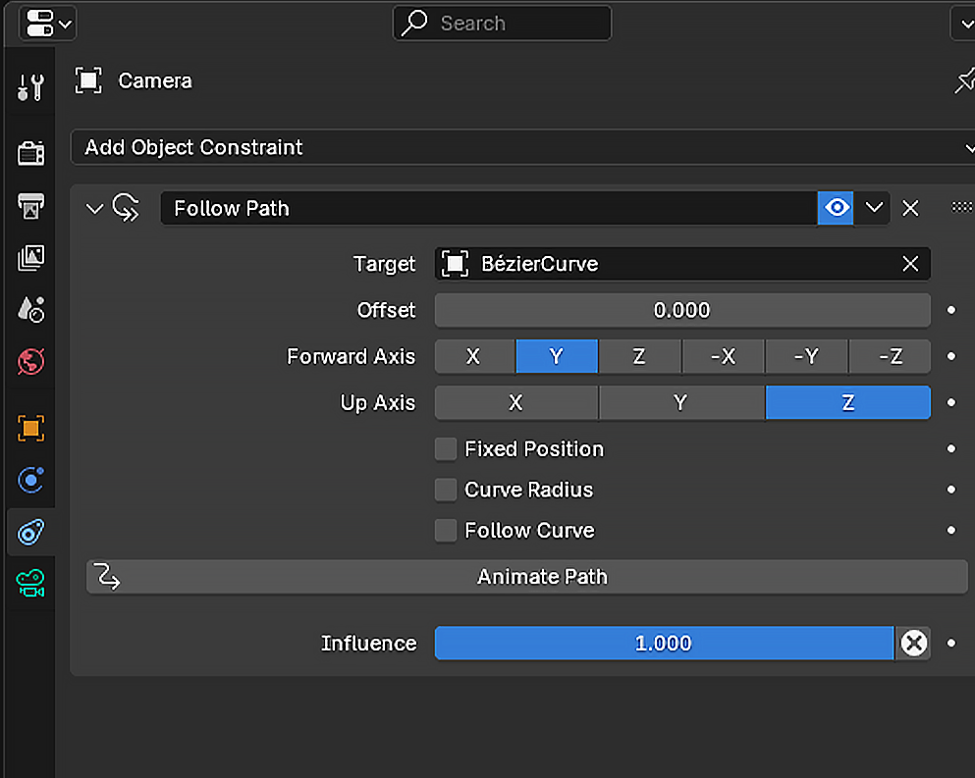The image size is (975, 778).
Task: Toggle Follow Path constraint visibility eye
Action: pyautogui.click(x=836, y=208)
